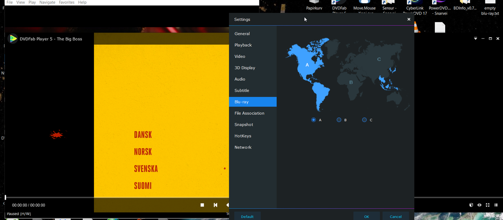Click region C on the world map

(x=379, y=59)
